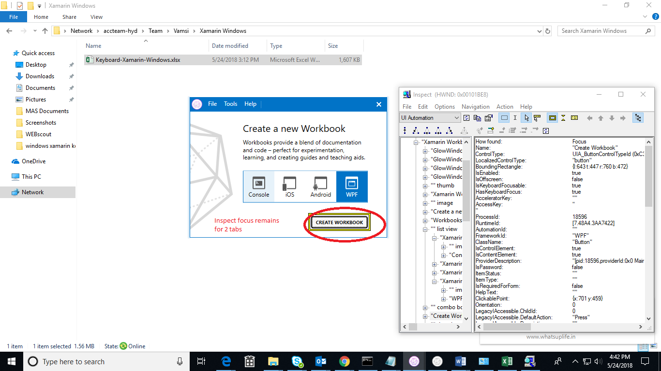Open the Navigation menu in Inspect
The height and width of the screenshot is (371, 661).
point(475,106)
